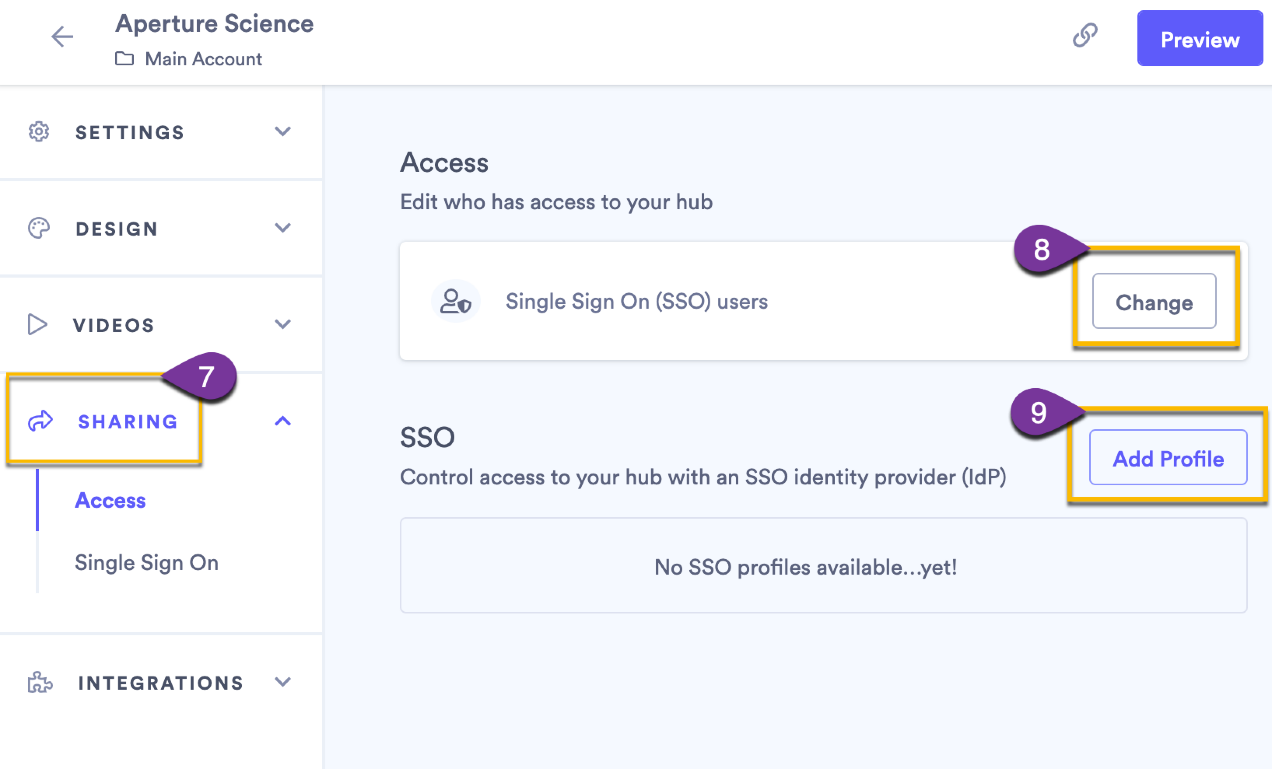Click the Aperture Science hub title
Viewport: 1272px width, 769px height.
tap(215, 23)
